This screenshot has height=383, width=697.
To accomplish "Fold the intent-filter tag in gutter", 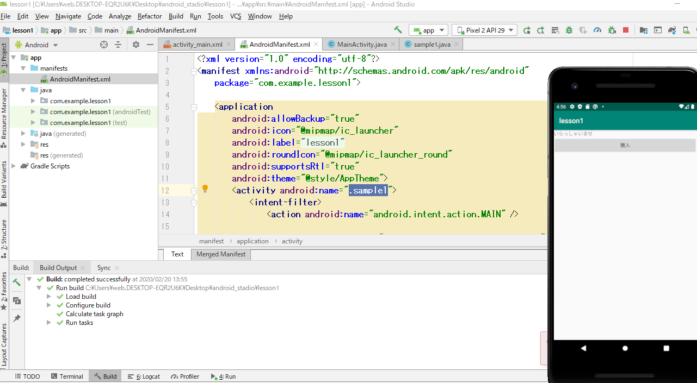I will [194, 203].
